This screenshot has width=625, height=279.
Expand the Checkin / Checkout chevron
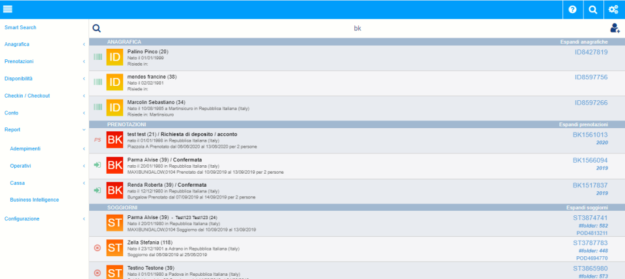click(84, 96)
